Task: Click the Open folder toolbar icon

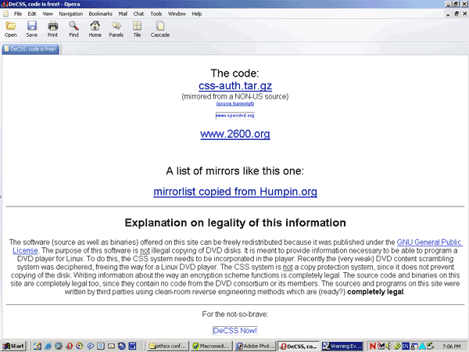Action: 11,26
